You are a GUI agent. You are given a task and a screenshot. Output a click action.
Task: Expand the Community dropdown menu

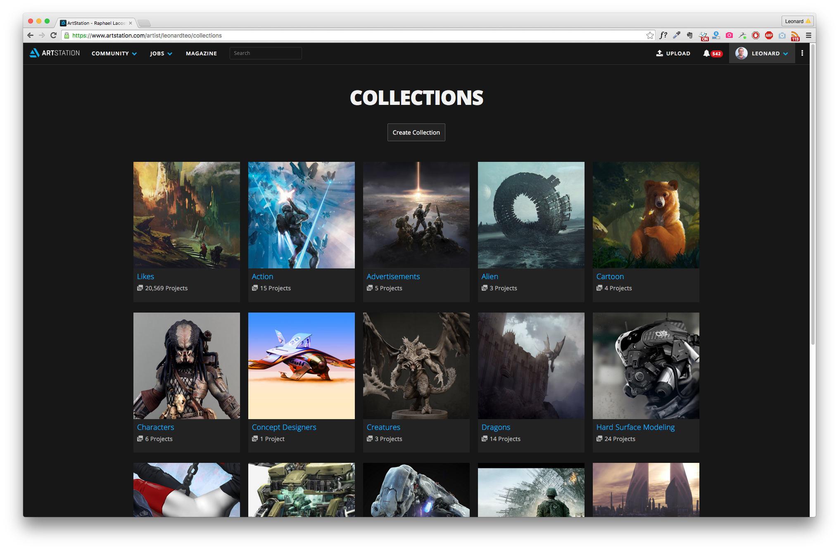(x=114, y=53)
